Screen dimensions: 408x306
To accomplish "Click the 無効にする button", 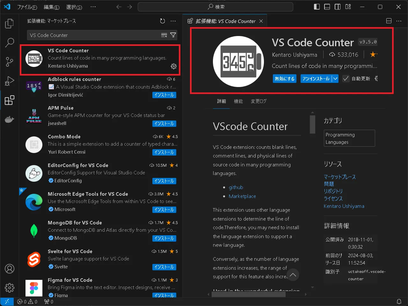I will 285,78.
